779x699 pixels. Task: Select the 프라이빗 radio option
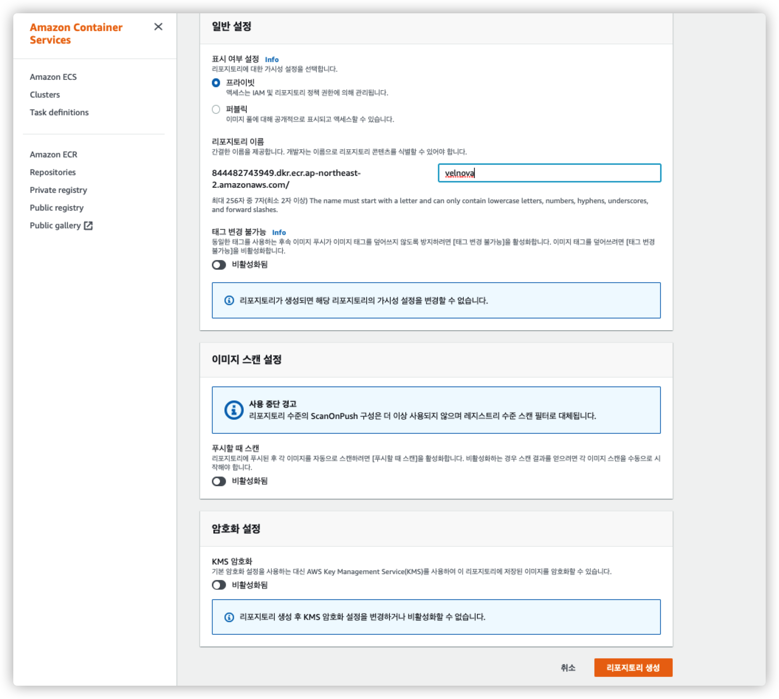(216, 83)
